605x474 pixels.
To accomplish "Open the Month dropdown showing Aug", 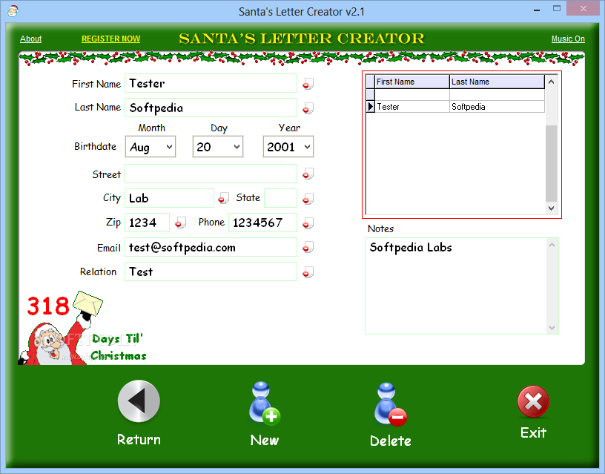I will click(151, 147).
